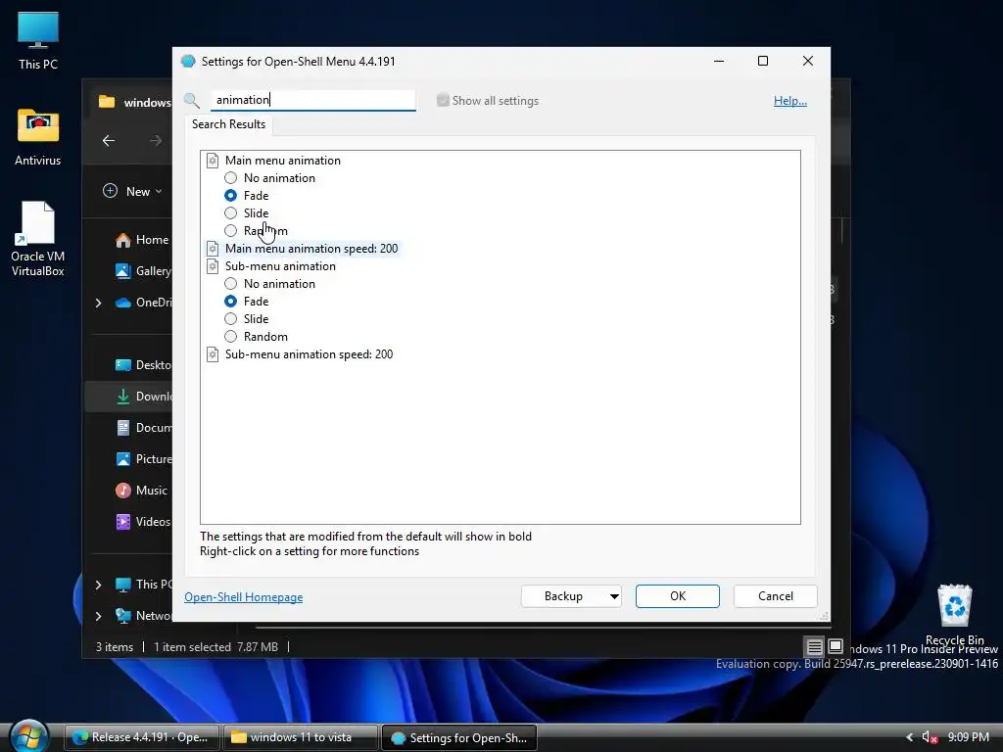Open the New menu in File Explorer
The image size is (1003, 752).
point(132,191)
